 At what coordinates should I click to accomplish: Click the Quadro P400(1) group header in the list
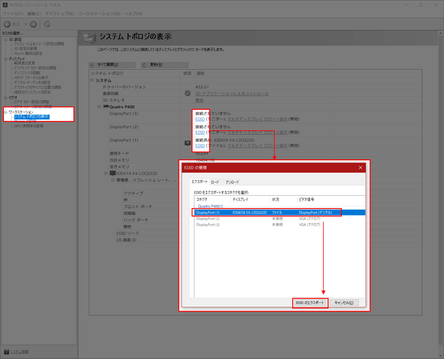[210, 206]
